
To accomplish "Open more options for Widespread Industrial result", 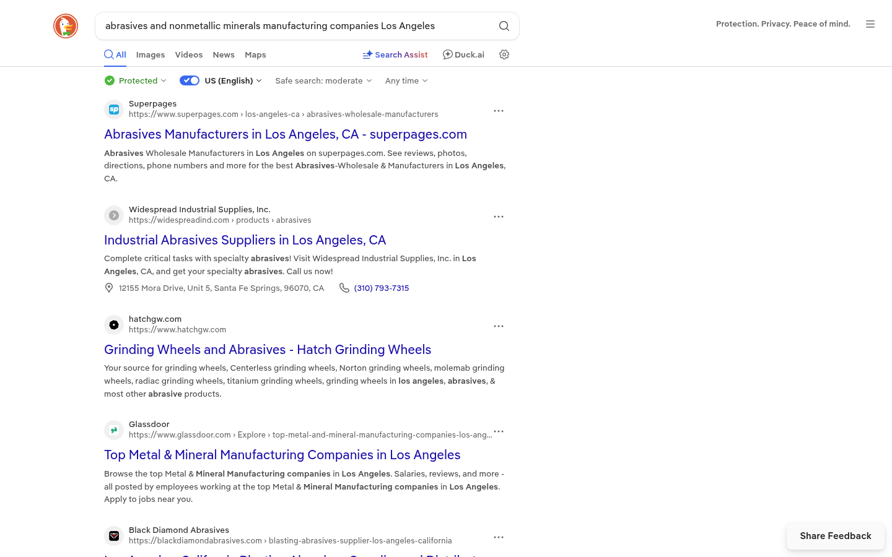I will point(499,217).
